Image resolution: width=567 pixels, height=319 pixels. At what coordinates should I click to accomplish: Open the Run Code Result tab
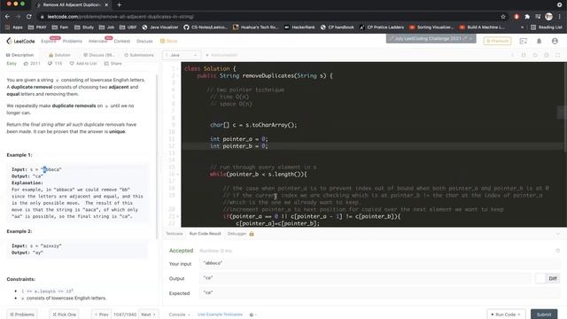pos(205,234)
